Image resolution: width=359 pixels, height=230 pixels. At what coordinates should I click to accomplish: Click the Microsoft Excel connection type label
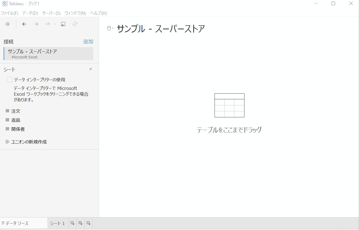click(x=25, y=57)
